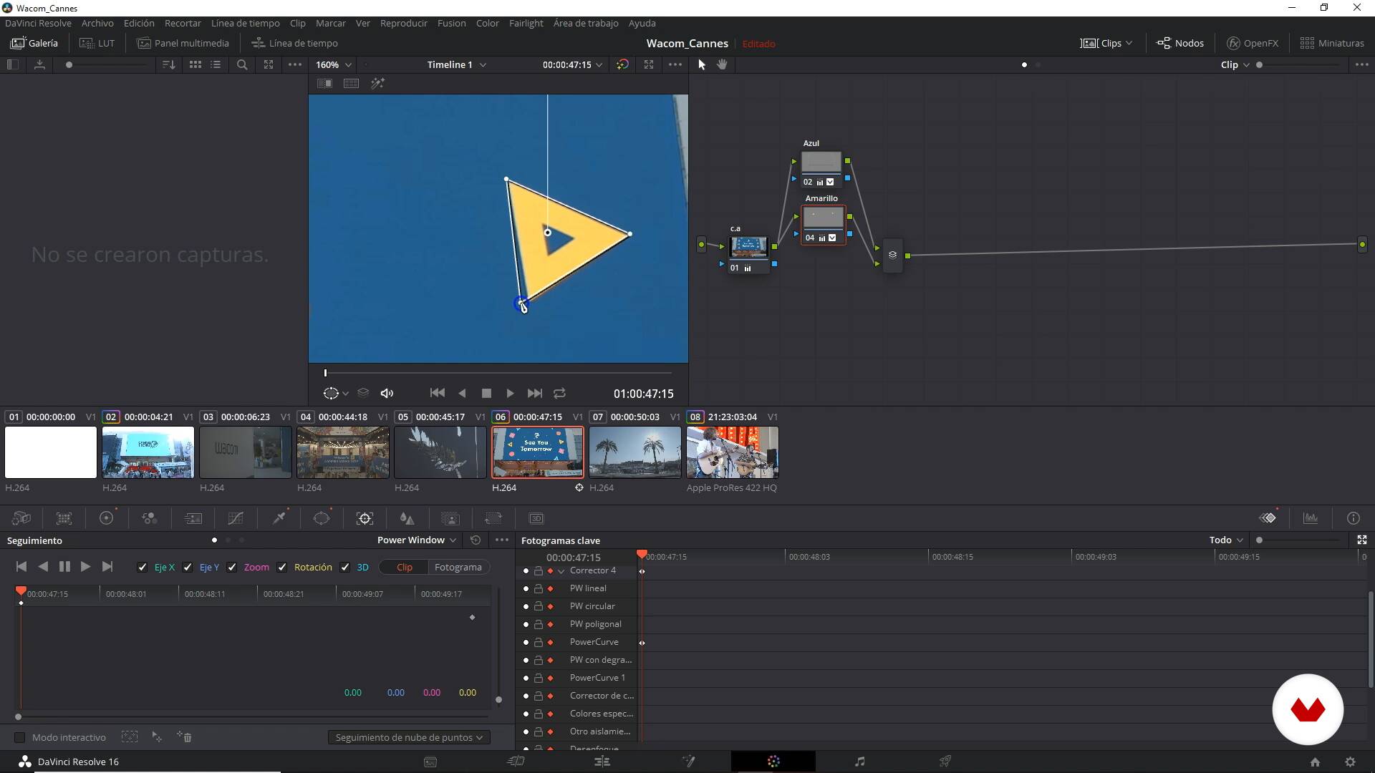Open the LUT browser button
This screenshot has width=1375, height=773.
pos(97,43)
